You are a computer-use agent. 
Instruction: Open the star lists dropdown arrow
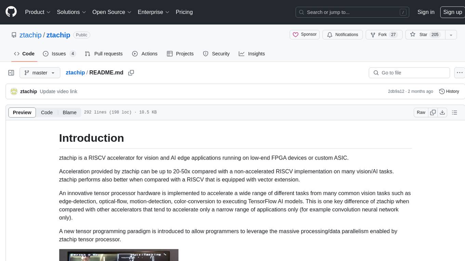point(451,35)
